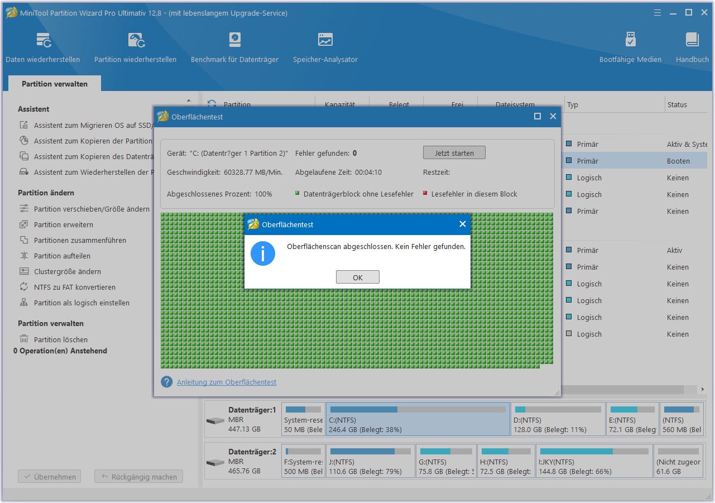
Task: Click the help question mark icon
Action: pos(166,382)
